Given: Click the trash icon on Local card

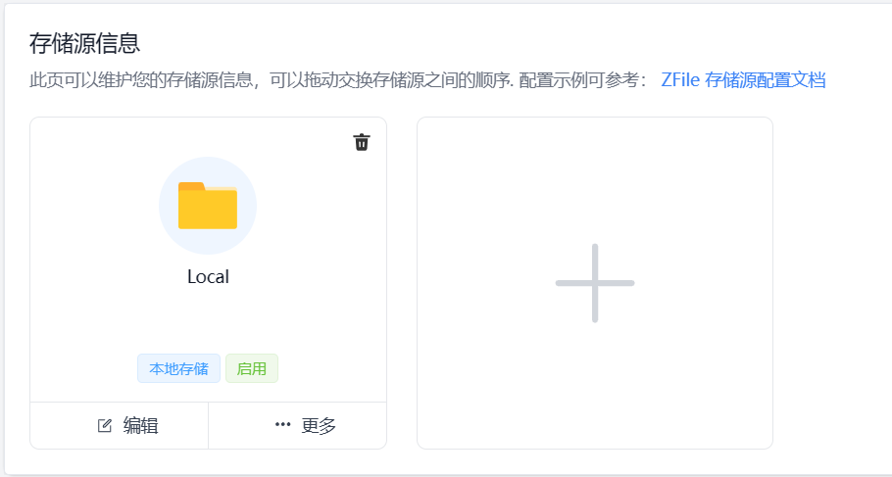Looking at the screenshot, I should pos(362,143).
